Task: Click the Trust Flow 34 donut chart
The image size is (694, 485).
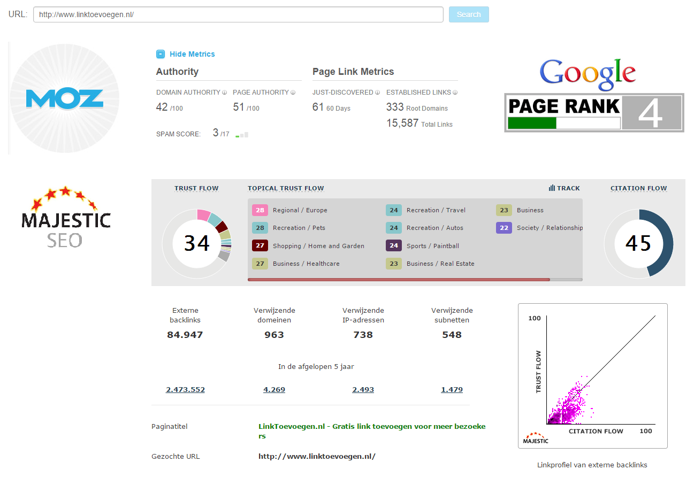Action: (x=197, y=243)
